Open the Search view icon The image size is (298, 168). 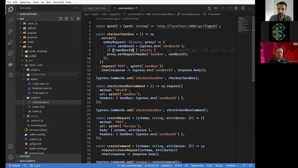[11, 20]
